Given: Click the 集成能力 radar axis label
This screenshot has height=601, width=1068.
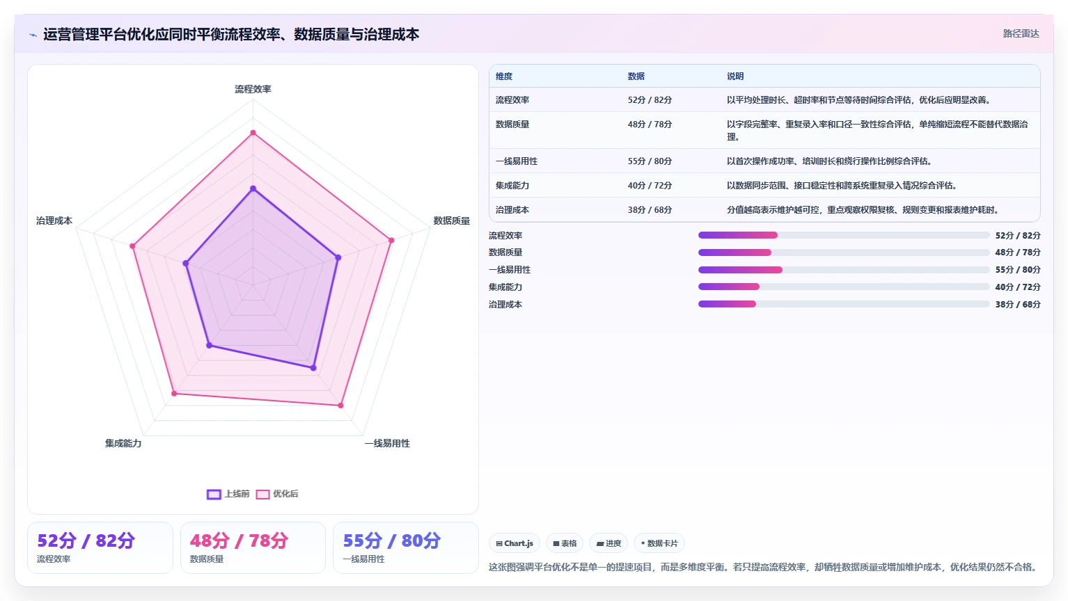Looking at the screenshot, I should pos(123,443).
